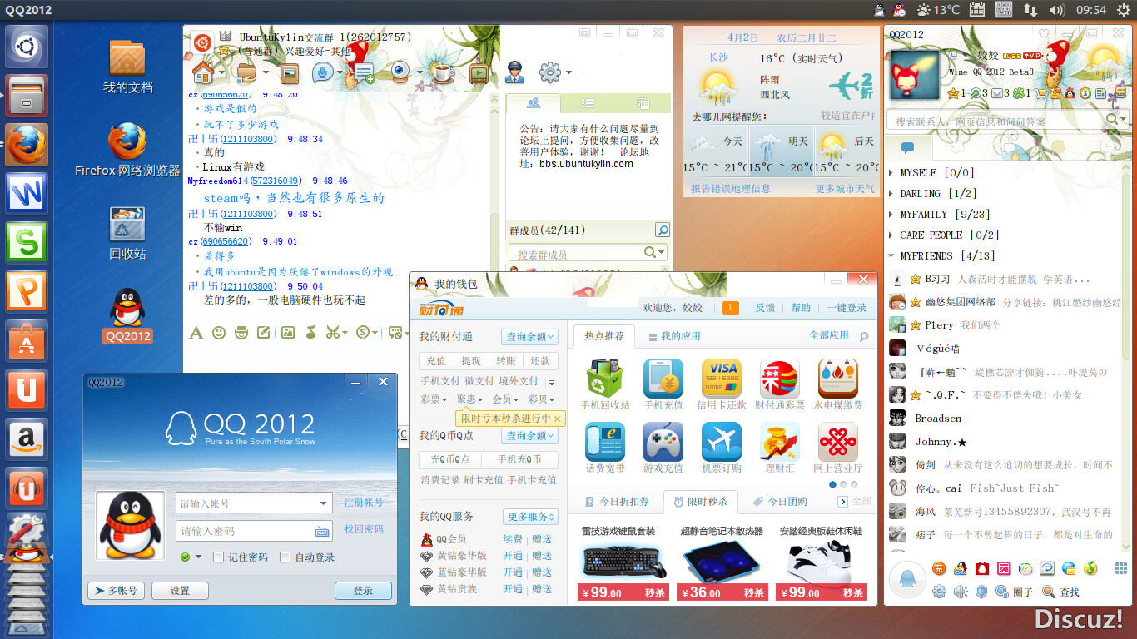Open system settings gear in QQ main panel
Image resolution: width=1137 pixels, height=639 pixels.
pyautogui.click(x=939, y=592)
